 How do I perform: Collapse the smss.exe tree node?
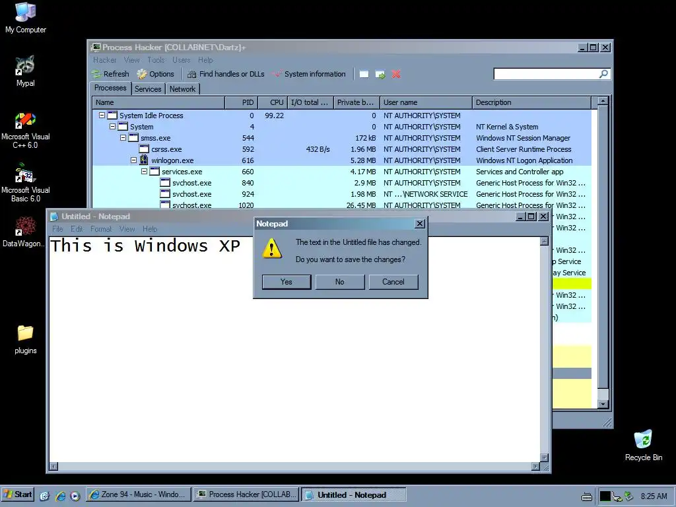click(123, 137)
